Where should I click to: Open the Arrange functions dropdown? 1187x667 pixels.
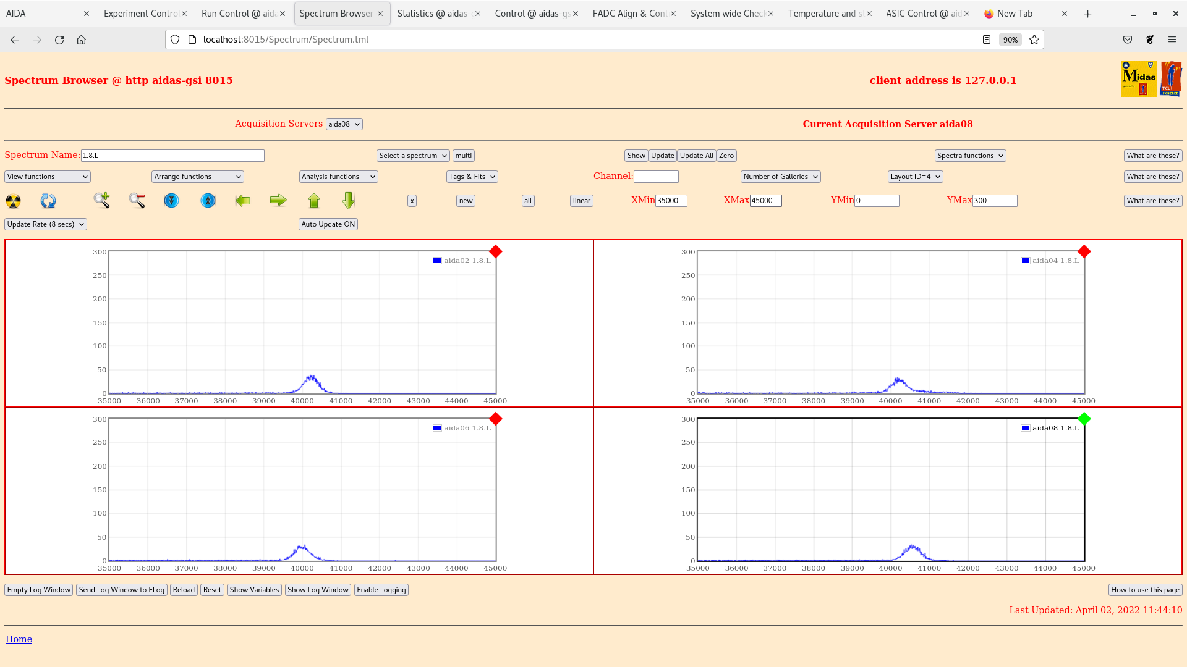(x=198, y=177)
